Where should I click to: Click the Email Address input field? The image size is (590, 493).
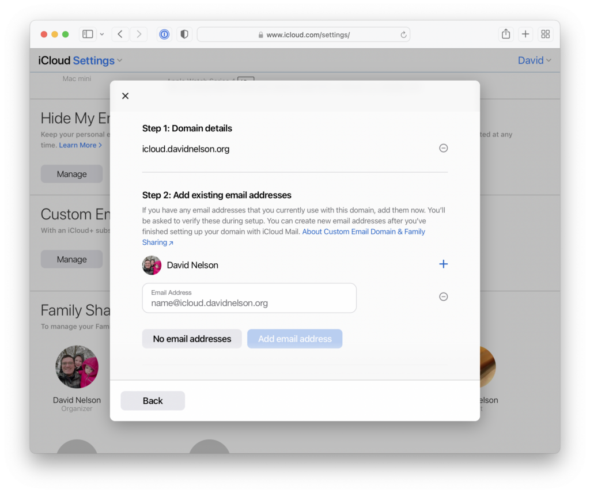coord(249,298)
